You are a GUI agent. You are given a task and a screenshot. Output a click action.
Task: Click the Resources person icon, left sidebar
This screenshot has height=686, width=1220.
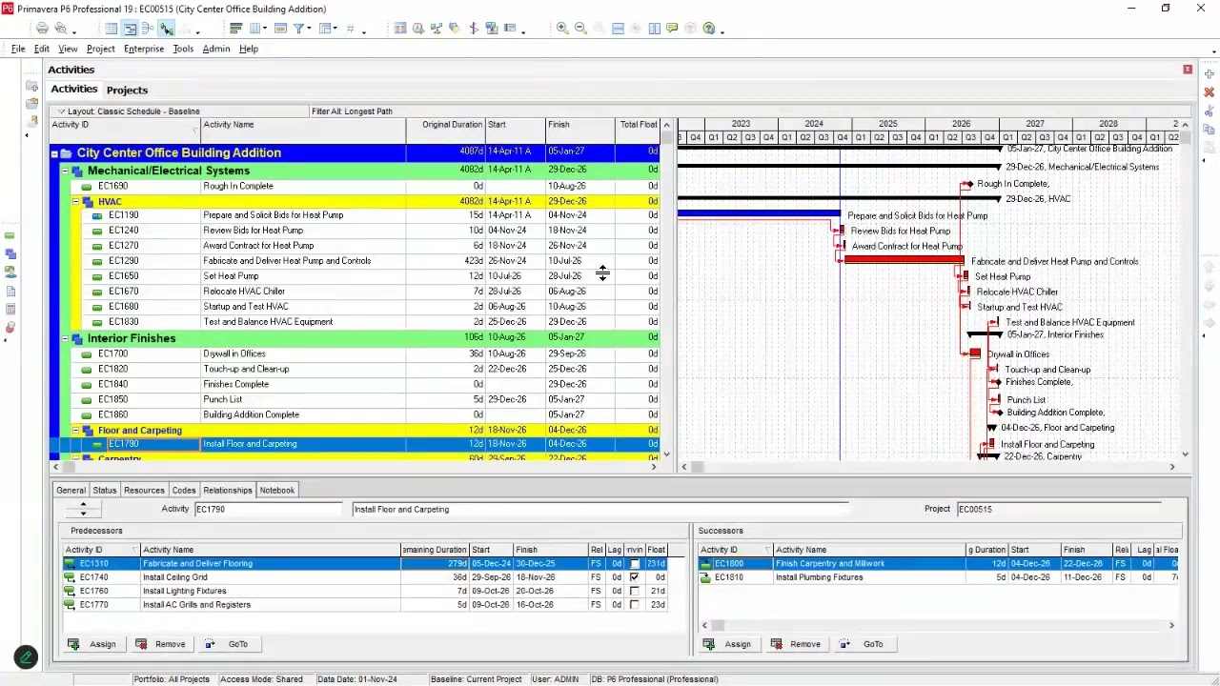[10, 272]
